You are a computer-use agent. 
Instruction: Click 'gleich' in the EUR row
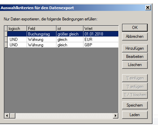pos(70,40)
